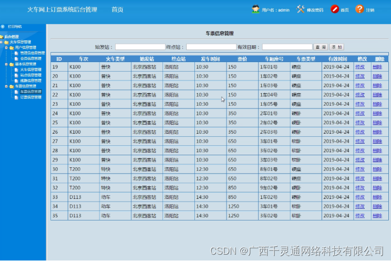This screenshot has width=391, height=261.
Task: Click the 站点信息管理 page icon
Action: [x=16, y=75]
